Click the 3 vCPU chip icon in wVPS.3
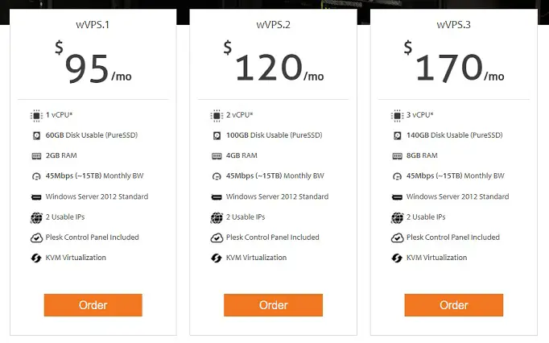Screen dimensions: 549x343 pos(397,115)
